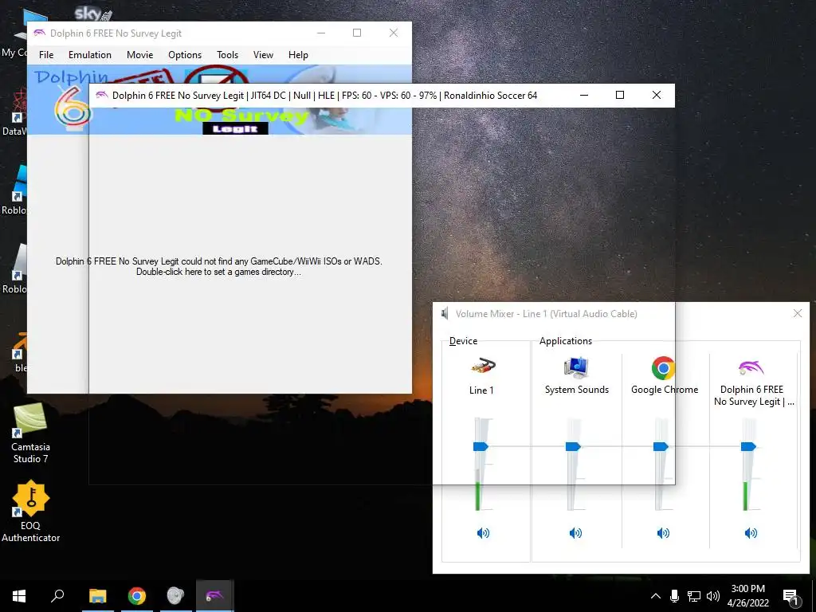The height and width of the screenshot is (612, 816).
Task: Open taskbar search
Action: (x=57, y=596)
